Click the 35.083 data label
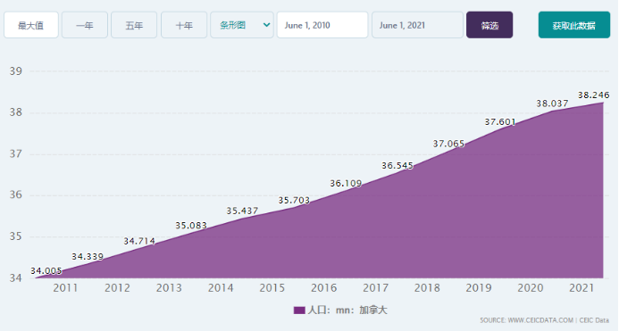 pos(191,226)
